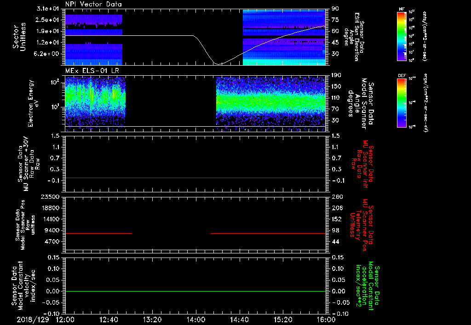Click the red 'MU Scanner Pos Telemetry' label
471x325 pixels.
[x=362, y=225]
